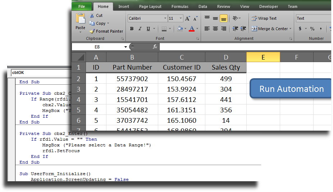
Task: Open borders dropdown arrow
Action: click(170, 29)
